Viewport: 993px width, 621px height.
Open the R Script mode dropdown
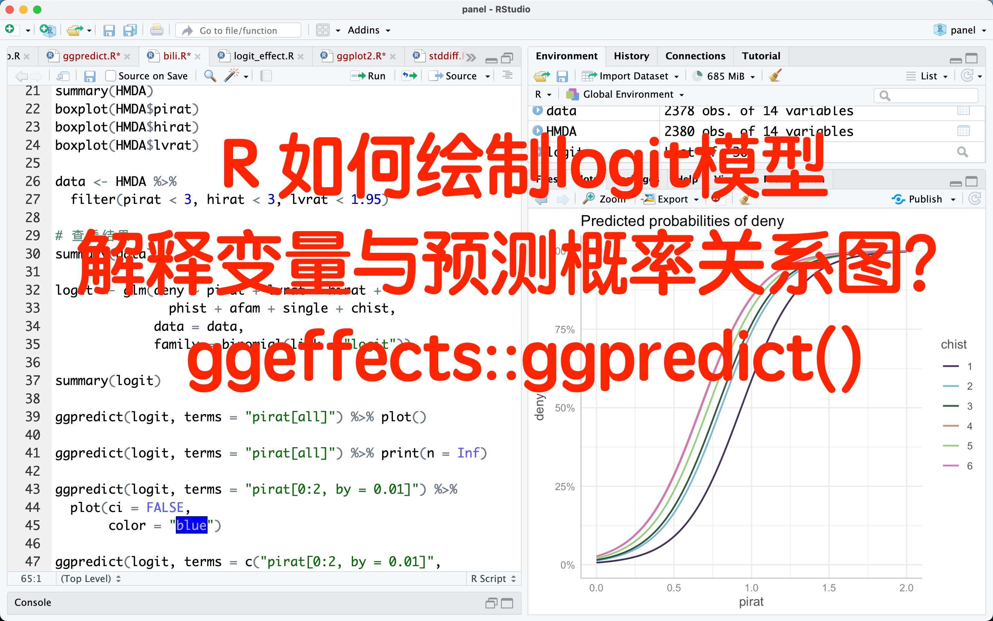[x=492, y=578]
